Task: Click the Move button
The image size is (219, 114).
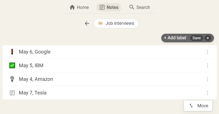Action: pos(198,106)
